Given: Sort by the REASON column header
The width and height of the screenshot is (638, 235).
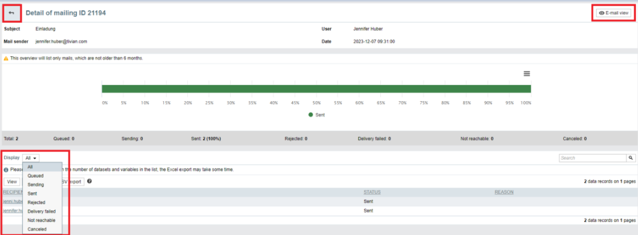Looking at the screenshot, I should (504, 192).
